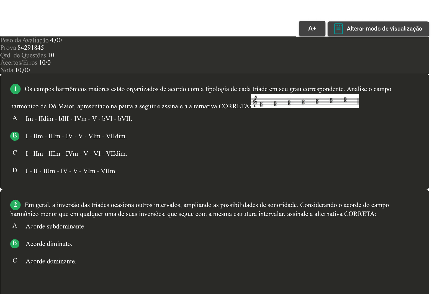This screenshot has height=294, width=432.
Task: Open the Dó Maior staff notation image
Action: [x=305, y=101]
